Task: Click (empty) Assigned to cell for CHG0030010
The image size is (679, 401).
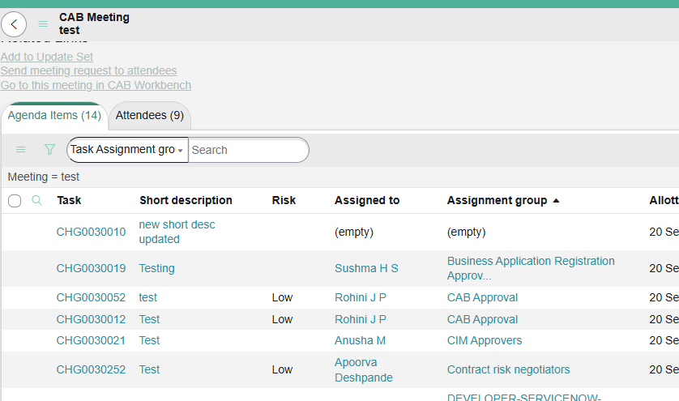Action: pyautogui.click(x=354, y=232)
